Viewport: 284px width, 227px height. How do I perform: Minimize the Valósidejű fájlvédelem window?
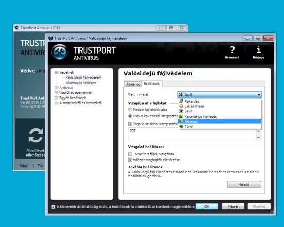click(x=247, y=38)
